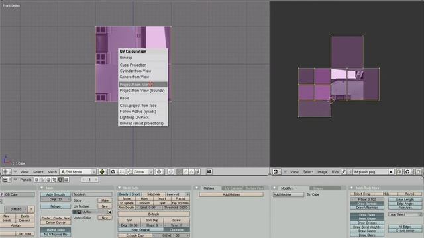Toggle Draw VNormals option
This screenshot has width=424, height=238.
click(367, 208)
